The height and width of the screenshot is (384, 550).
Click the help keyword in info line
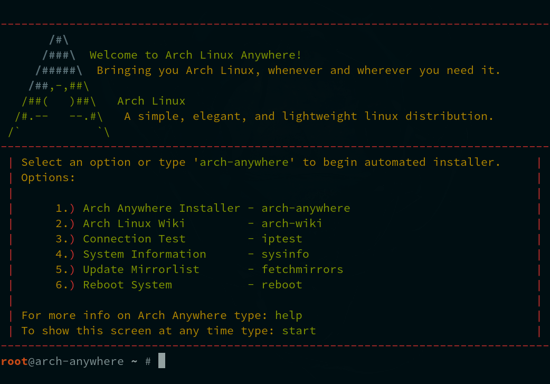pyautogui.click(x=288, y=315)
